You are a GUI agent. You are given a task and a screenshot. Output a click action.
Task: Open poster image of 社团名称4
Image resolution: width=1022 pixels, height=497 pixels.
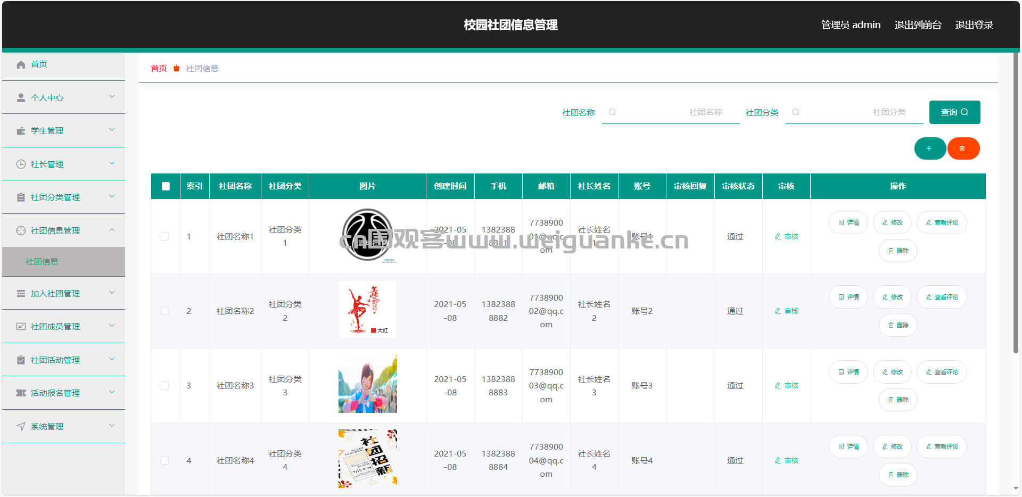click(x=368, y=459)
